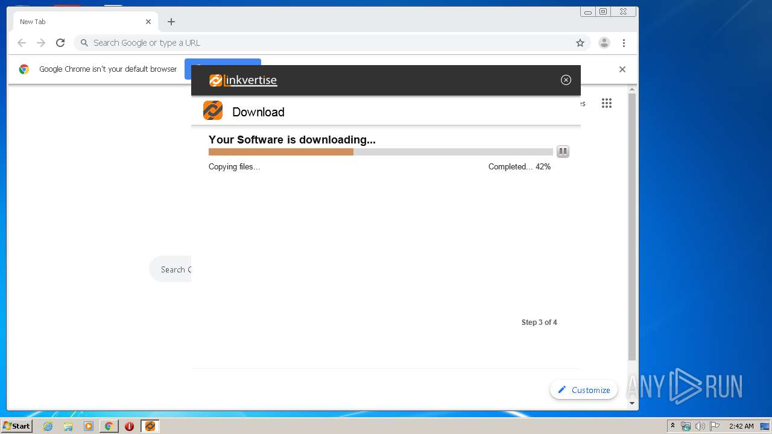Open Windows Media Player from taskbar
Image resolution: width=772 pixels, height=434 pixels.
point(89,426)
